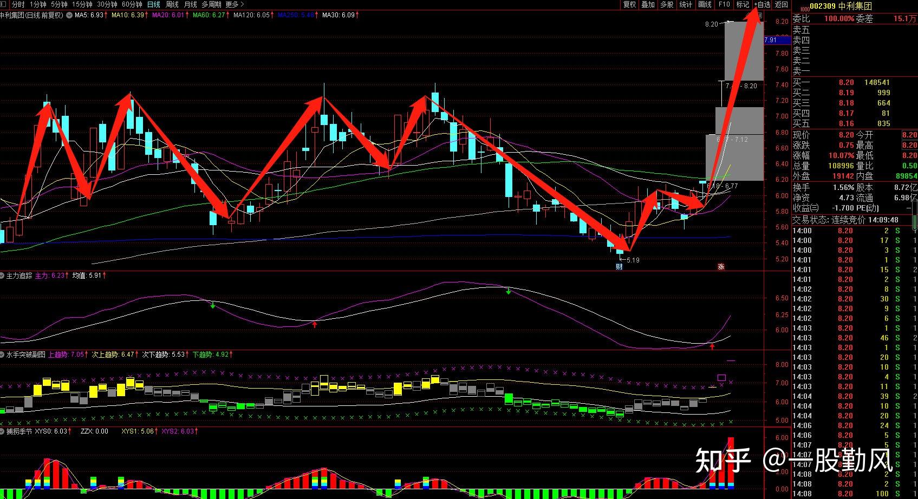This screenshot has height=499, width=918.
Task: Expand the 主力追踪 indicator dropdown
Action: click(3, 276)
